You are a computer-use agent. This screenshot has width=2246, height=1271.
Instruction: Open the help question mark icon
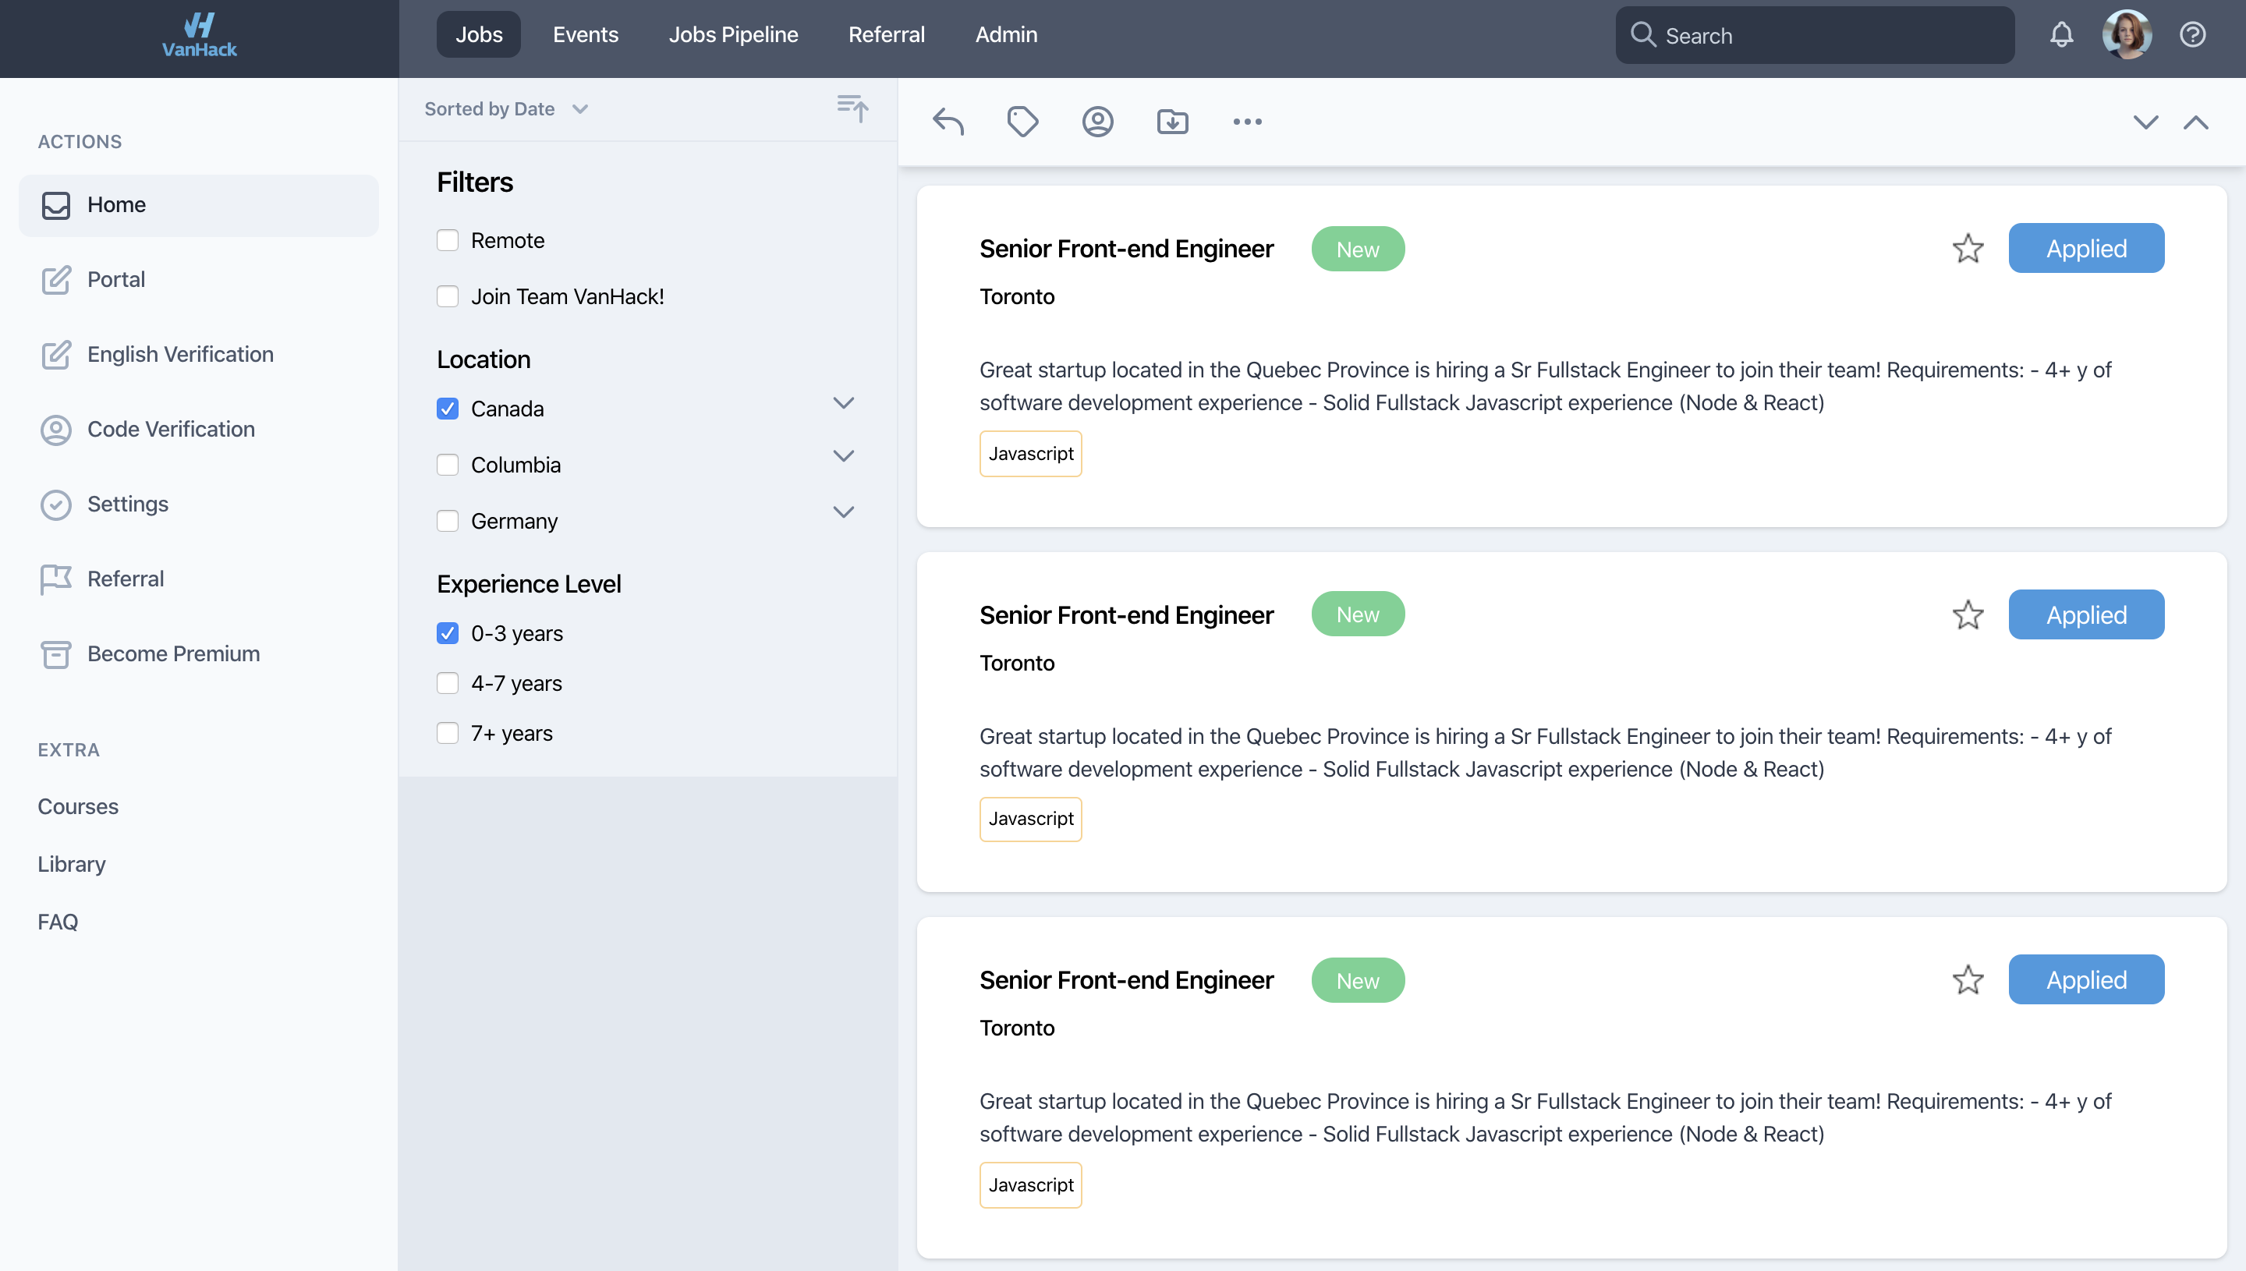point(2192,35)
